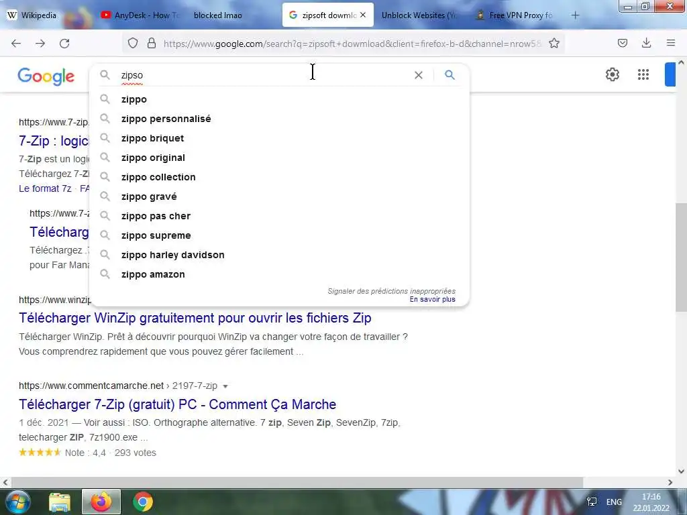Reload the current page
This screenshot has height=515, width=687.
tap(64, 44)
